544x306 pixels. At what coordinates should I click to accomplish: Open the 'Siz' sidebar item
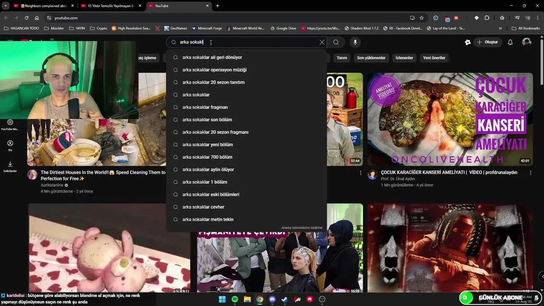[10, 145]
